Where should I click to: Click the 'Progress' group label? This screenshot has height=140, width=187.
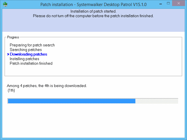point(13,37)
